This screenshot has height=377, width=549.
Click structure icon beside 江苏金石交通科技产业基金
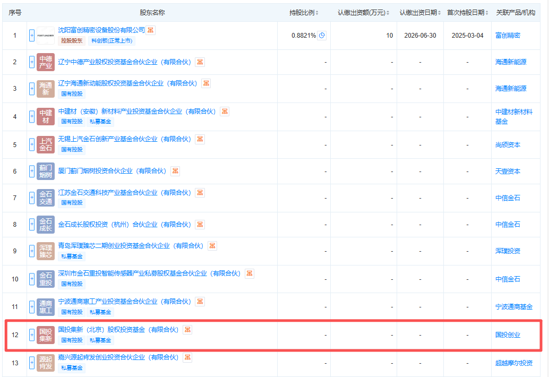(200, 193)
